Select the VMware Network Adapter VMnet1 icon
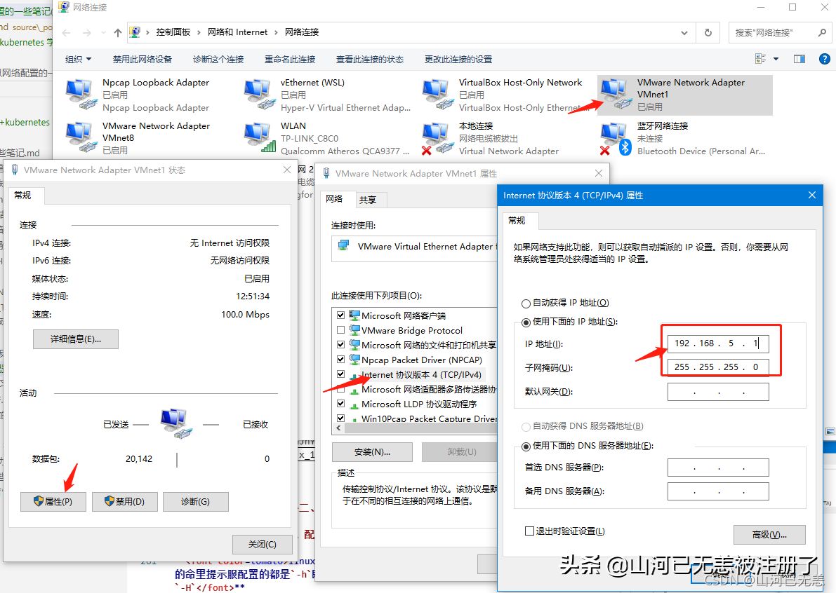836x593 pixels. click(x=616, y=94)
